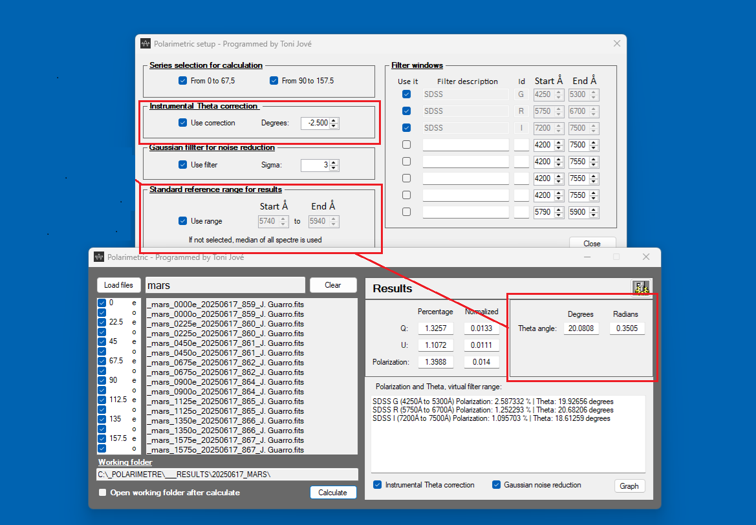The height and width of the screenshot is (525, 756).
Task: Decrease End Å 5900 with down arrow
Action: [594, 215]
